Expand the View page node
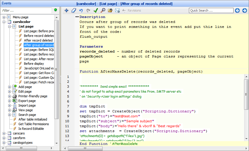The width and height of the screenshot is (249, 151). click(x=10, y=110)
